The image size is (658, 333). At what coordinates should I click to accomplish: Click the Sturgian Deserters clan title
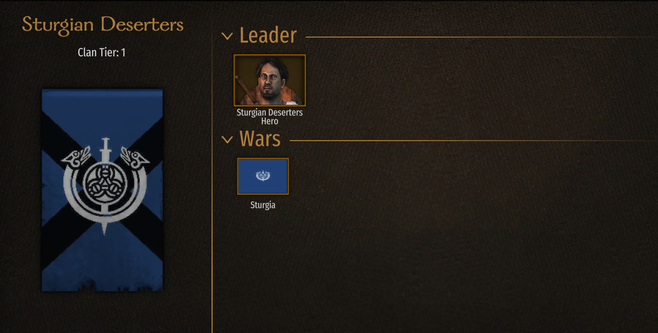[x=103, y=24]
